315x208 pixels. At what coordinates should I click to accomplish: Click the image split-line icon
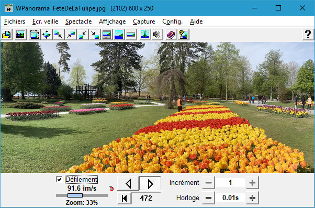[145, 35]
